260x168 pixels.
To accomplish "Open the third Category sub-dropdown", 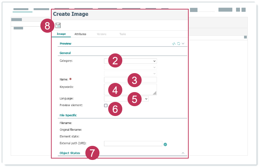I will tap(130, 73).
